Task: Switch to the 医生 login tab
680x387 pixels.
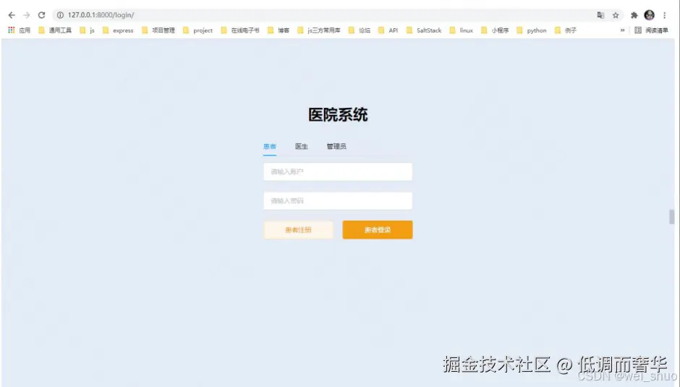Action: 302,147
